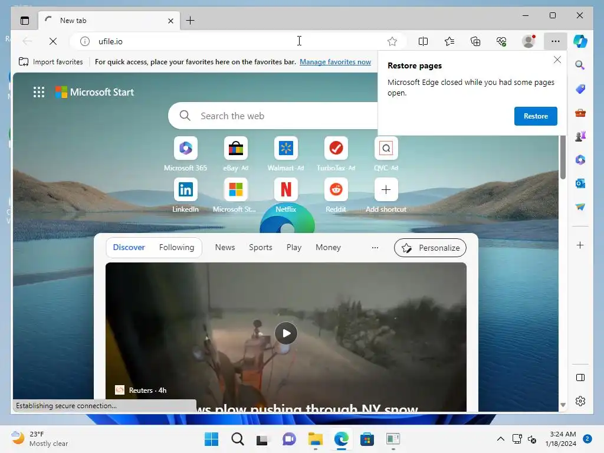
Task: Open Walmart shortcut tile
Action: tap(286, 148)
